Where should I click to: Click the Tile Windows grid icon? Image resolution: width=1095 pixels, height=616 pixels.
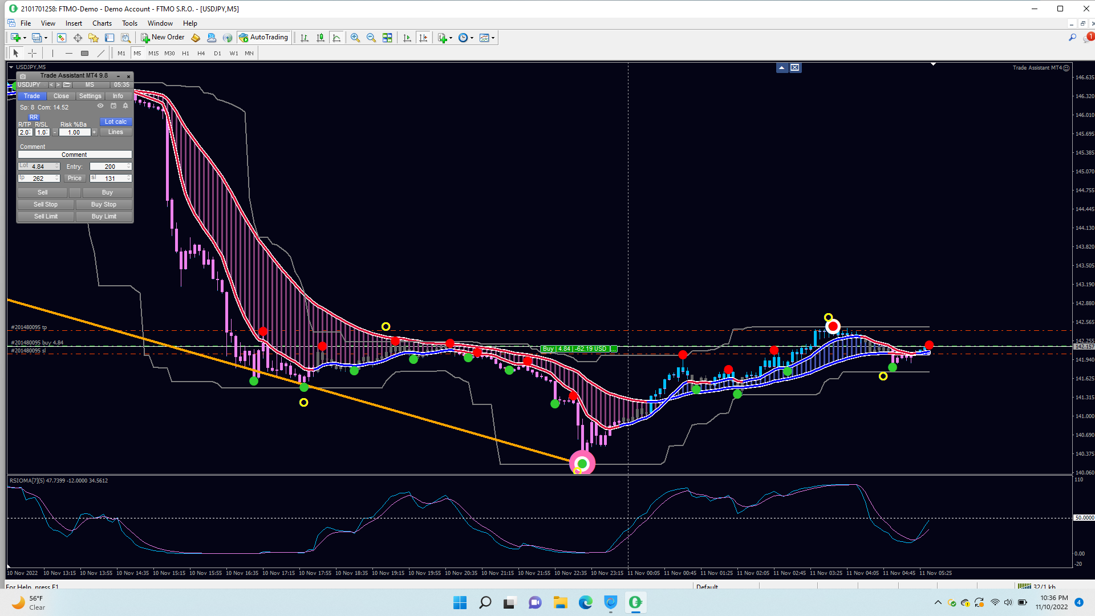tap(387, 38)
